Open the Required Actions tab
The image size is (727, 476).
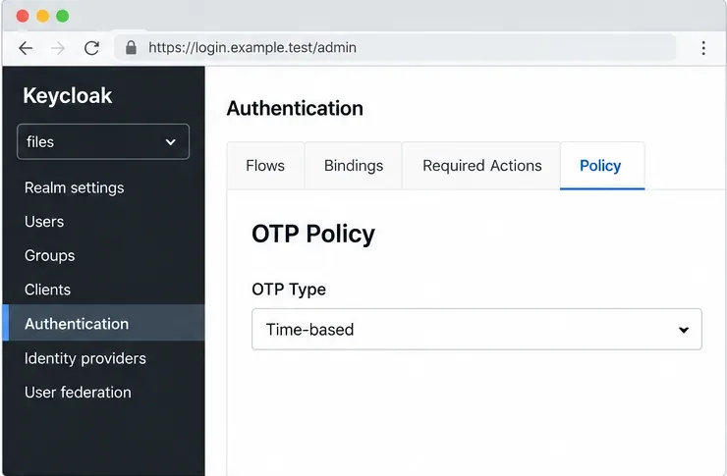click(x=481, y=166)
